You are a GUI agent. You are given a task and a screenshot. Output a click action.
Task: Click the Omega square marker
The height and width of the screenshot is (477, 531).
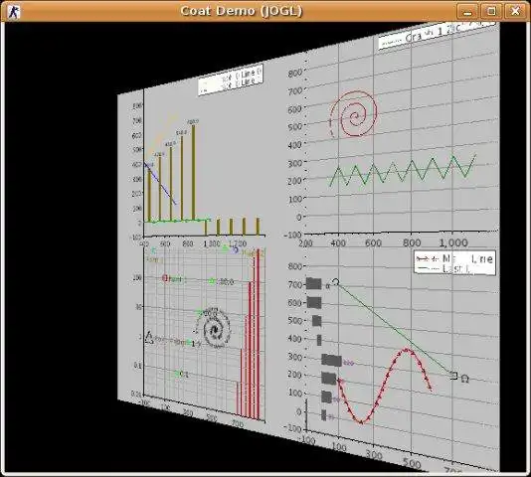(454, 376)
